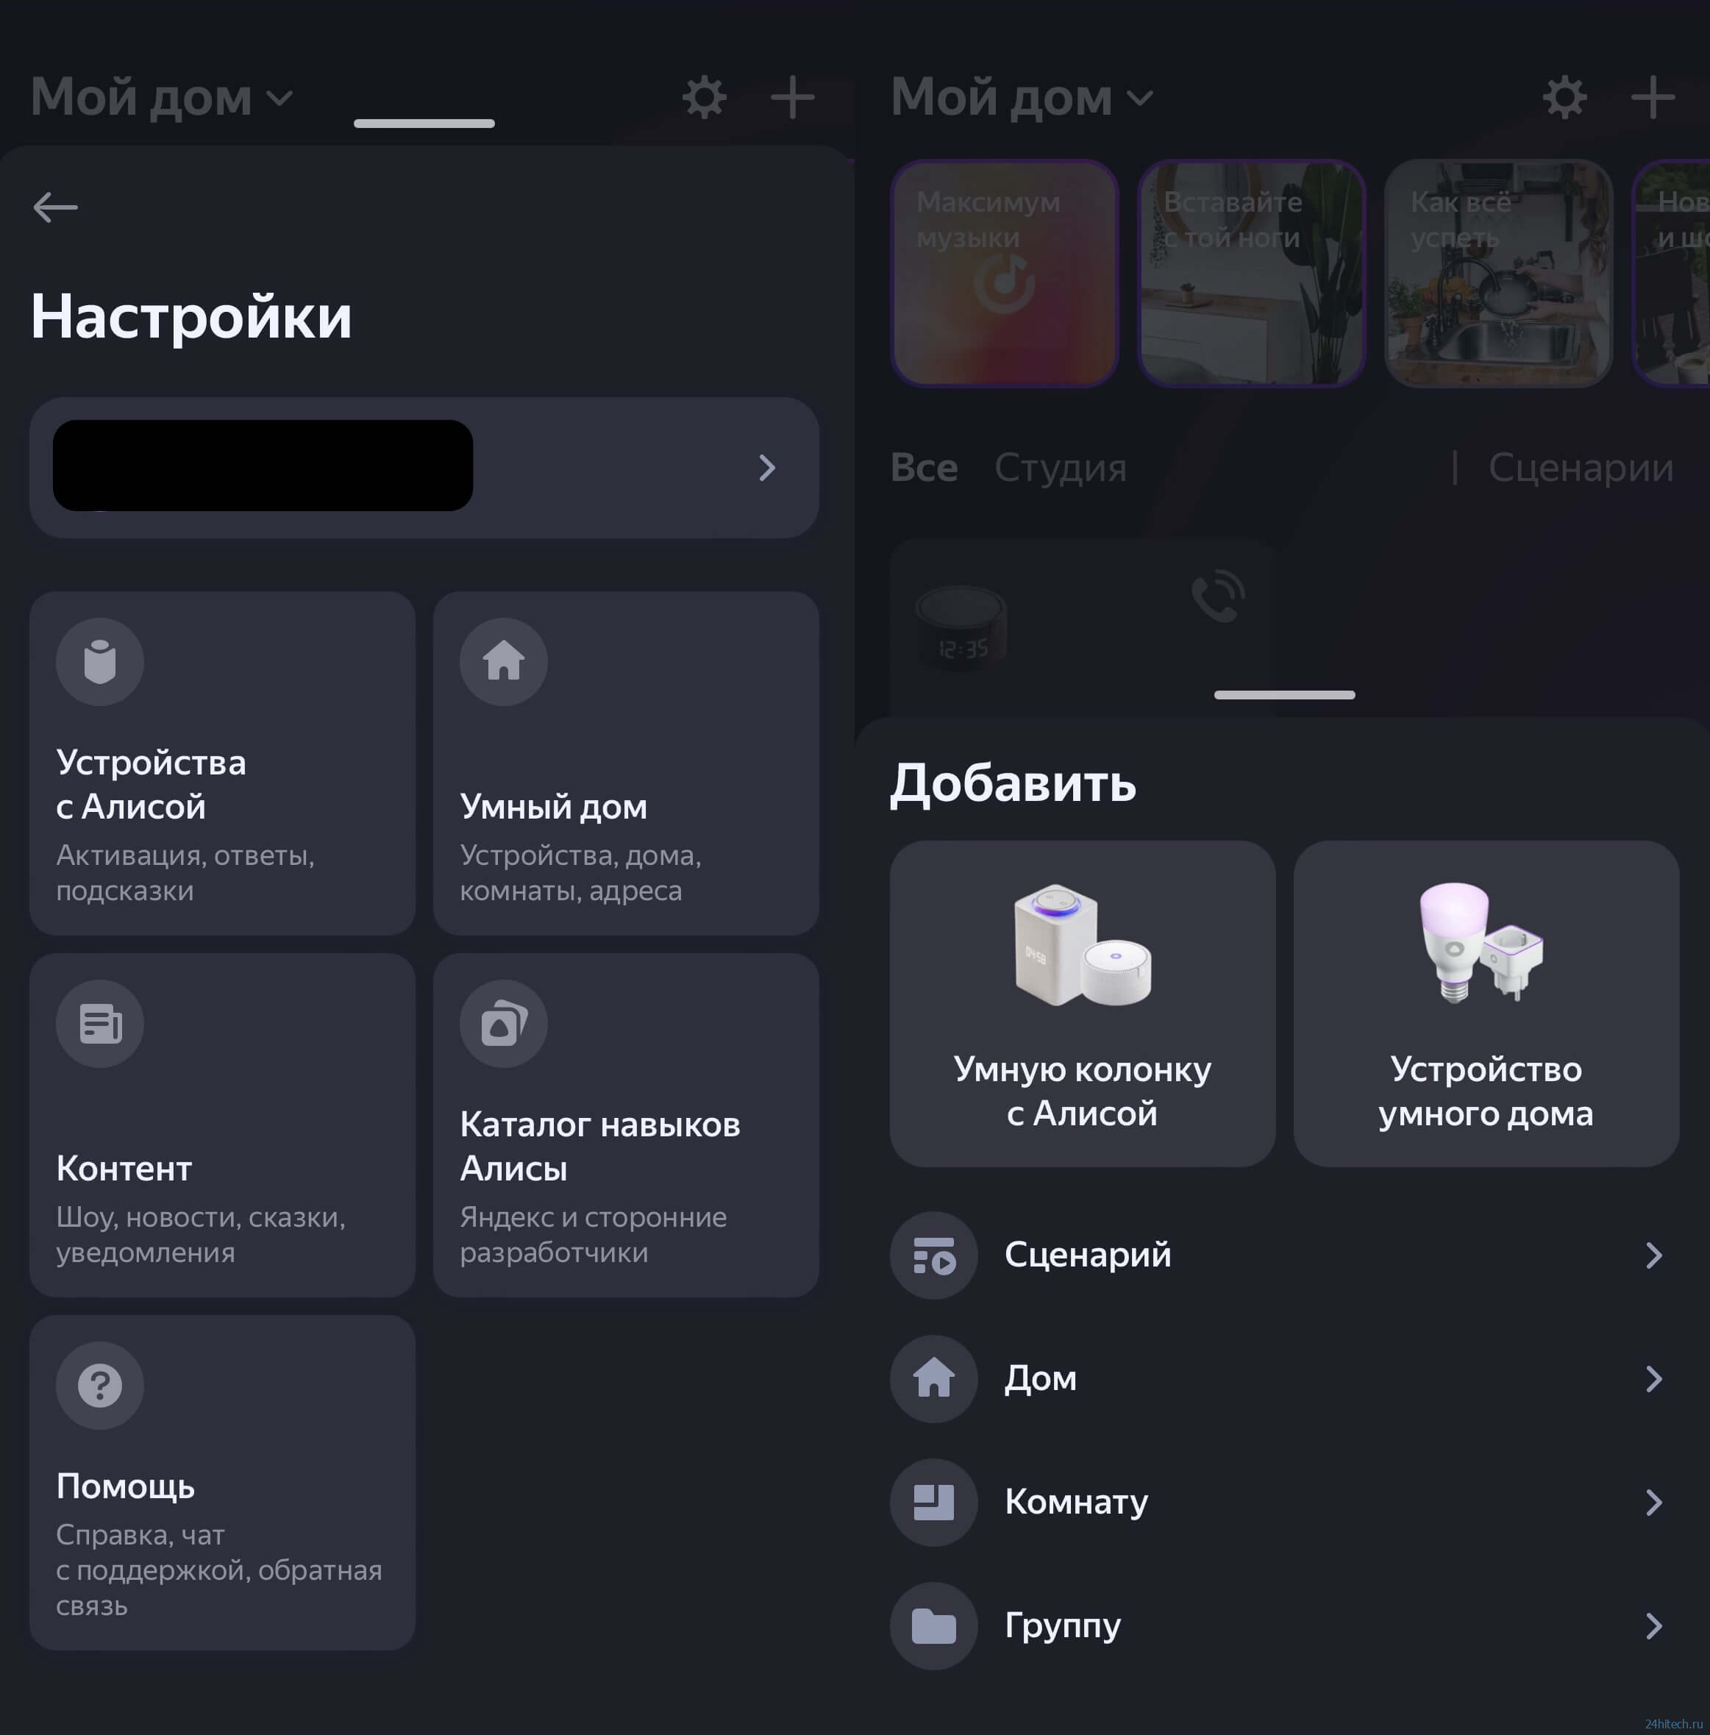Open the Умный дом house icon tile
Viewport: 1710px width, 1735px height.
pyautogui.click(x=625, y=763)
